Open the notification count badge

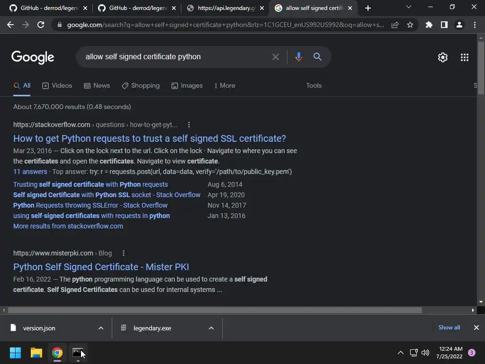pyautogui.click(x=472, y=353)
